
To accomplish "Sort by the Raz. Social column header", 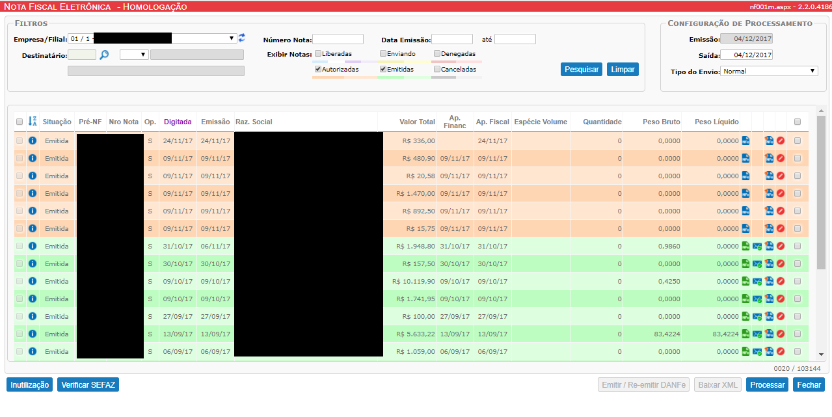I will 254,122.
